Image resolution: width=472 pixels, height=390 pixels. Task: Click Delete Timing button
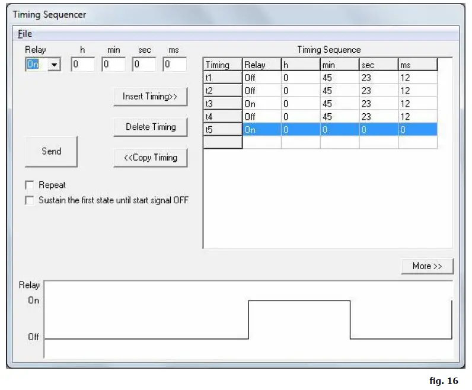point(151,127)
